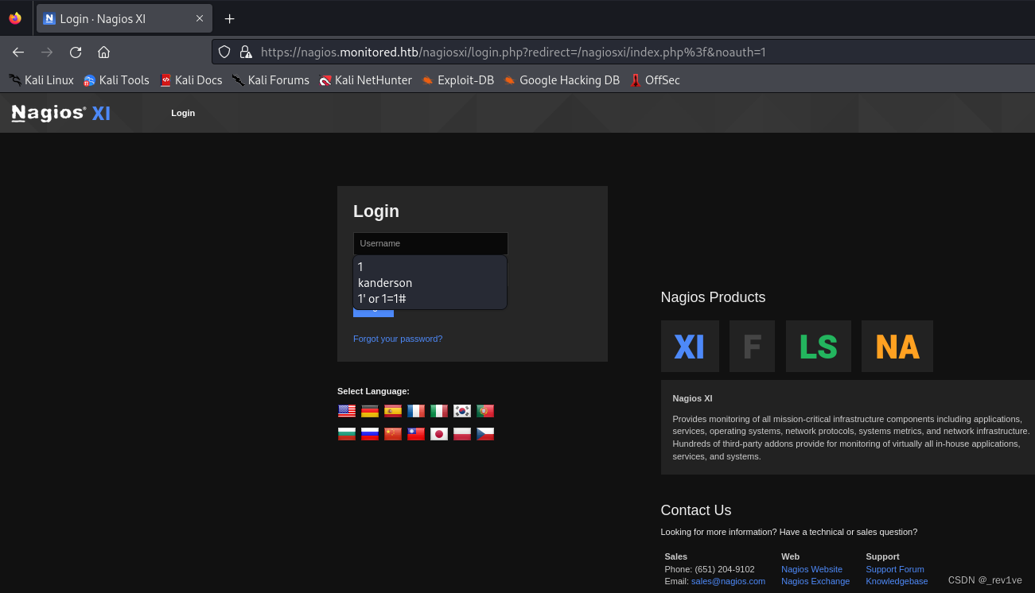Open the Nagios XI product tile
Viewport: 1035px width, 593px height.
tap(690, 347)
